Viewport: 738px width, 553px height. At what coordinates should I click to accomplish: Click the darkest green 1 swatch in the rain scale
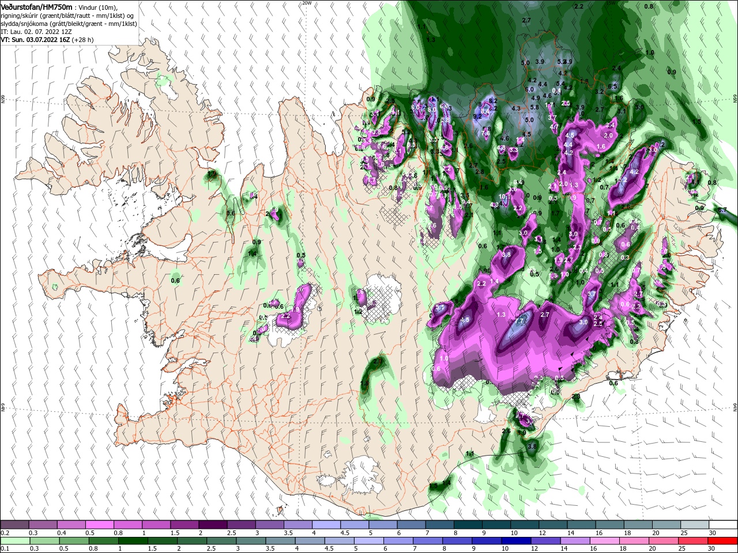[x=133, y=541]
